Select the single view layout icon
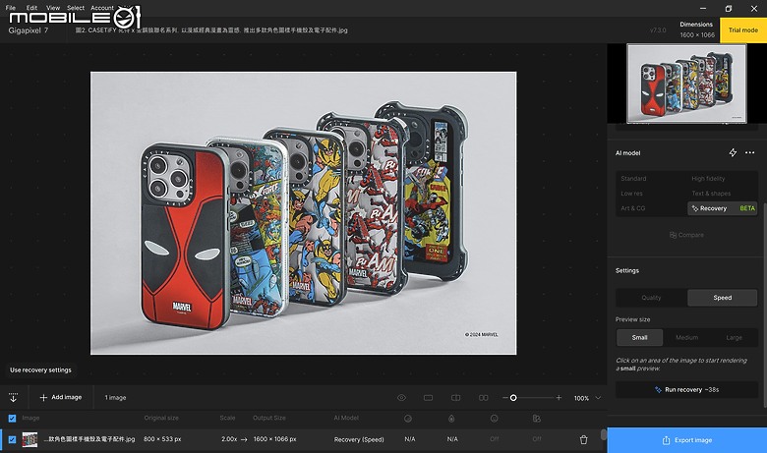This screenshot has height=453, width=767. (428, 398)
